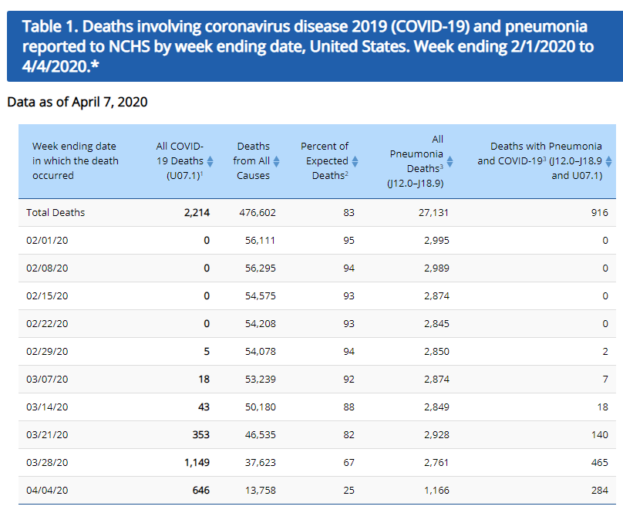The height and width of the screenshot is (513, 623).
Task: Click sort arrows for Percent of Expected Deaths
Action: tap(355, 161)
